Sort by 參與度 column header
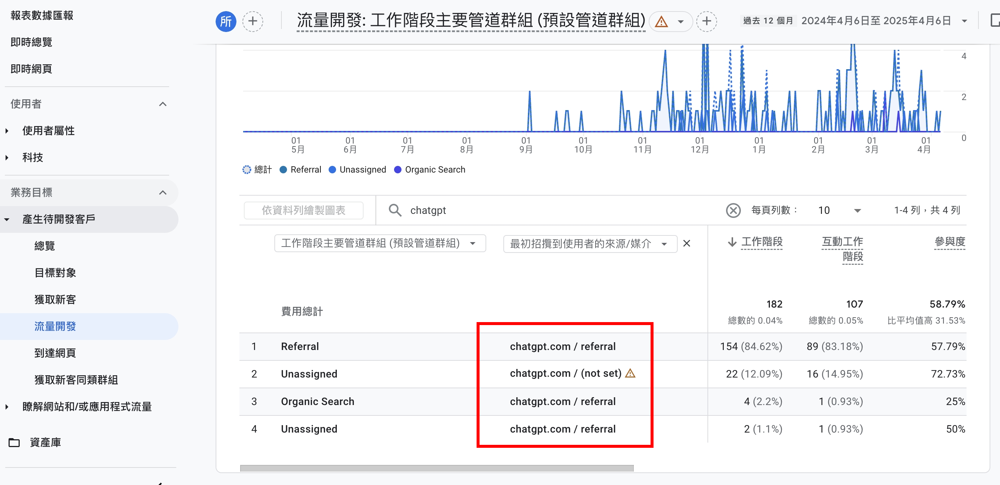Viewport: 1000px width, 485px height. click(949, 242)
